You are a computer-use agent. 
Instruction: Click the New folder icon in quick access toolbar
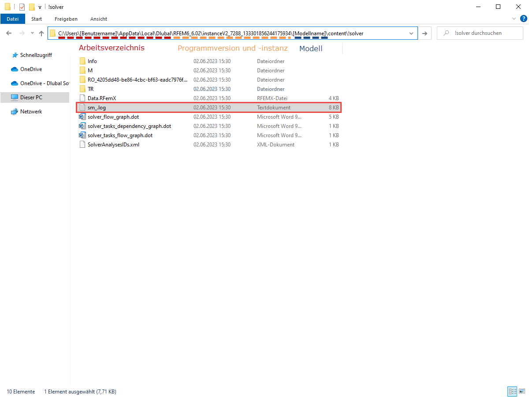click(32, 7)
